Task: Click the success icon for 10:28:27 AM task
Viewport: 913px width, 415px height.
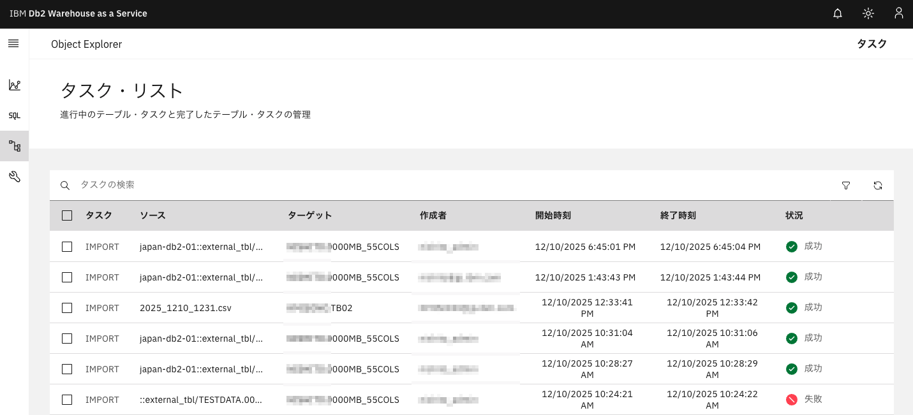Action: point(792,369)
